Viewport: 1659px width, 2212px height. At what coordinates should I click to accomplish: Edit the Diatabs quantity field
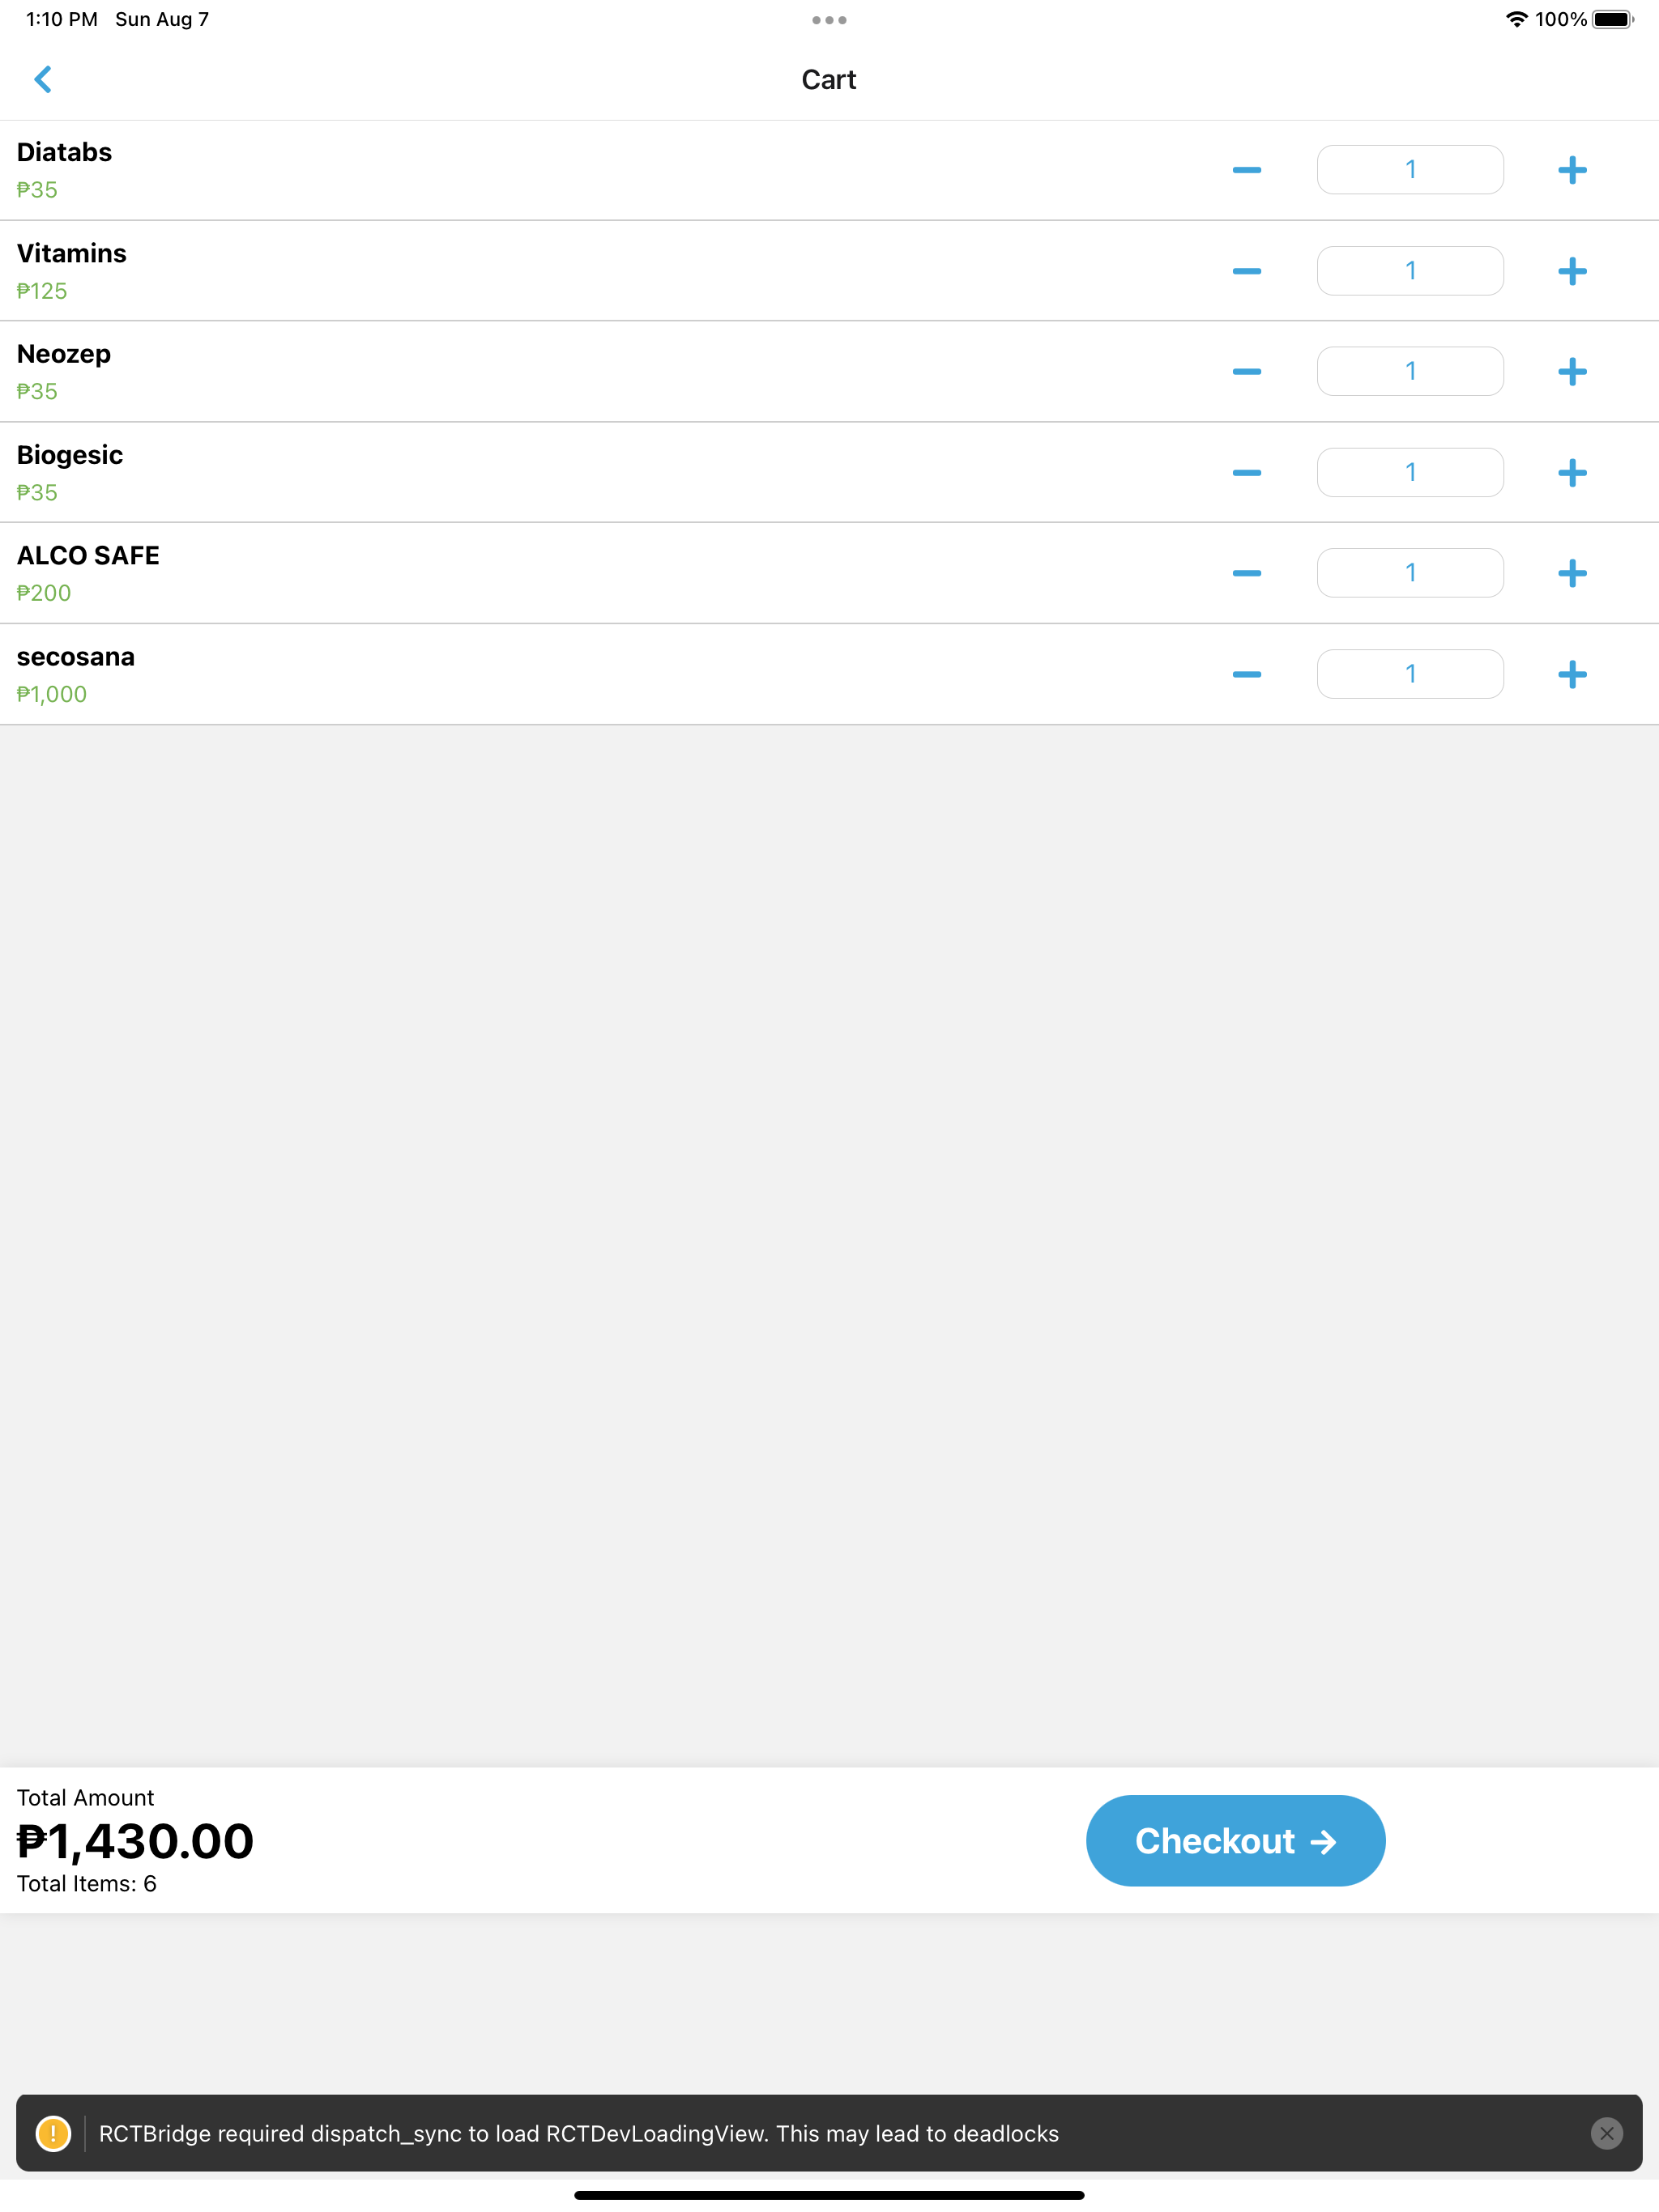(x=1410, y=170)
